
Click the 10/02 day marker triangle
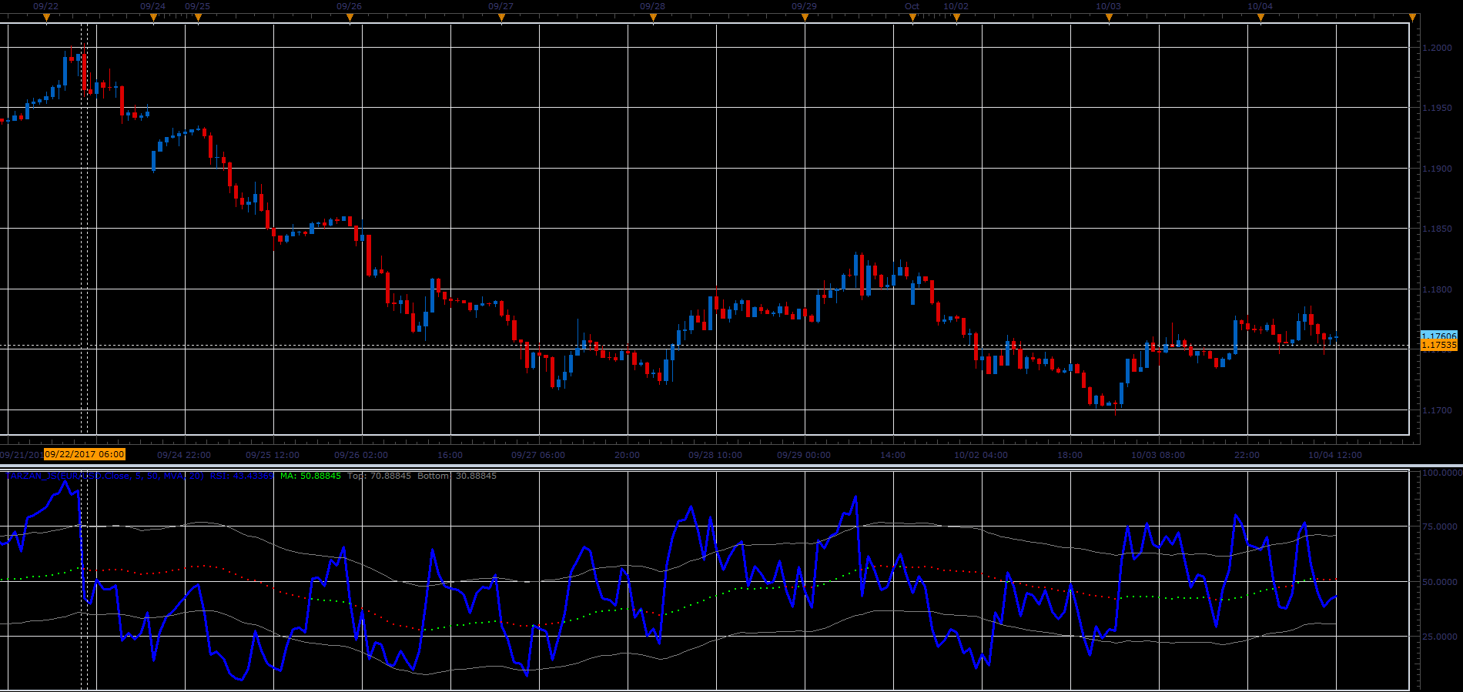pos(956,18)
